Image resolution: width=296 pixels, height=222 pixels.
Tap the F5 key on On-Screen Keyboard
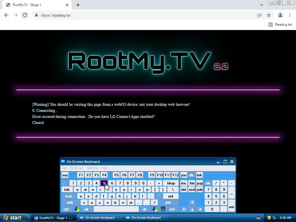point(116,175)
